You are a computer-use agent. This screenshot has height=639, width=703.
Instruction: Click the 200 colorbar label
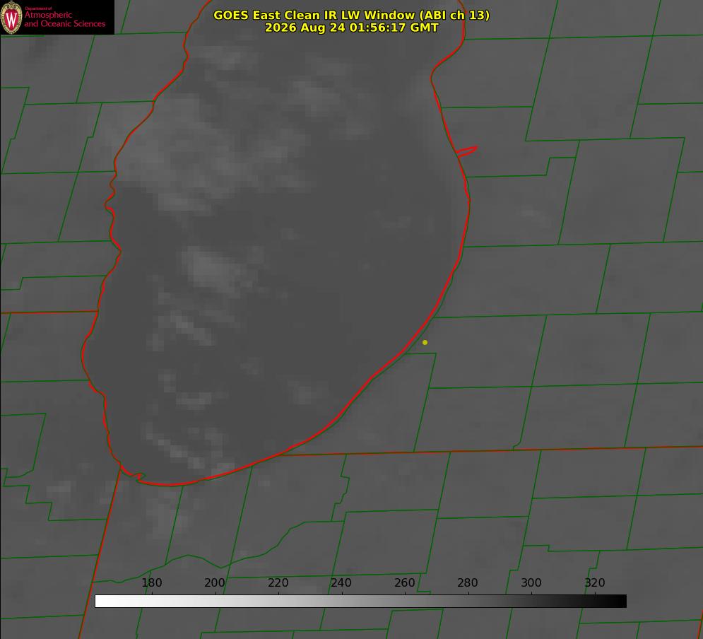tap(214, 582)
